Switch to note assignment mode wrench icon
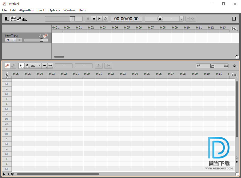241x178 pixels. pyautogui.click(x=13, y=66)
